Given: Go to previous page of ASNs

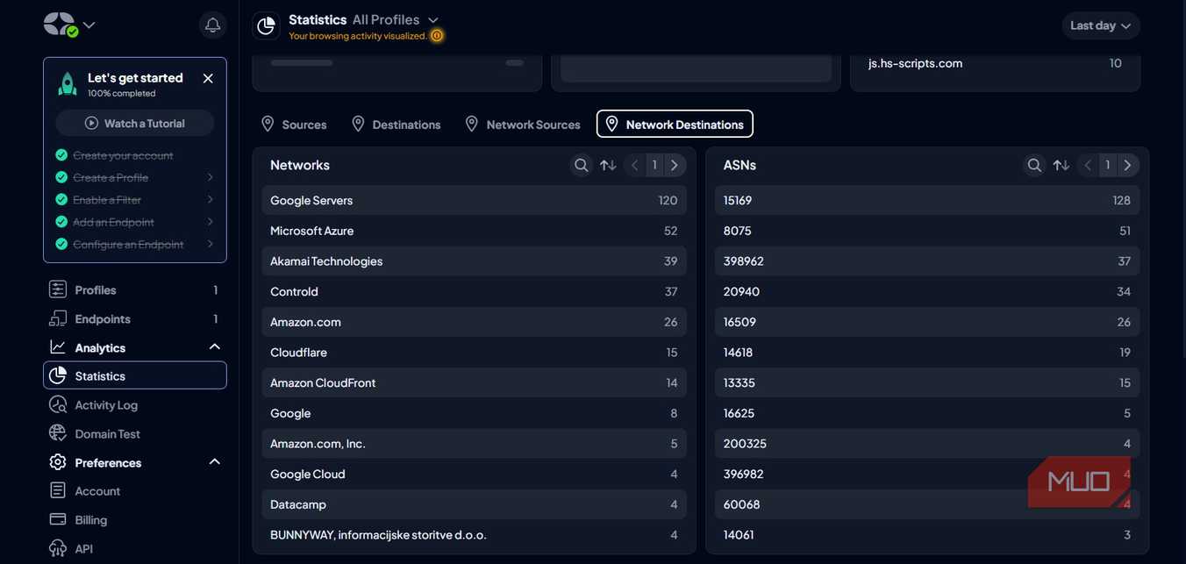Looking at the screenshot, I should coord(1089,165).
